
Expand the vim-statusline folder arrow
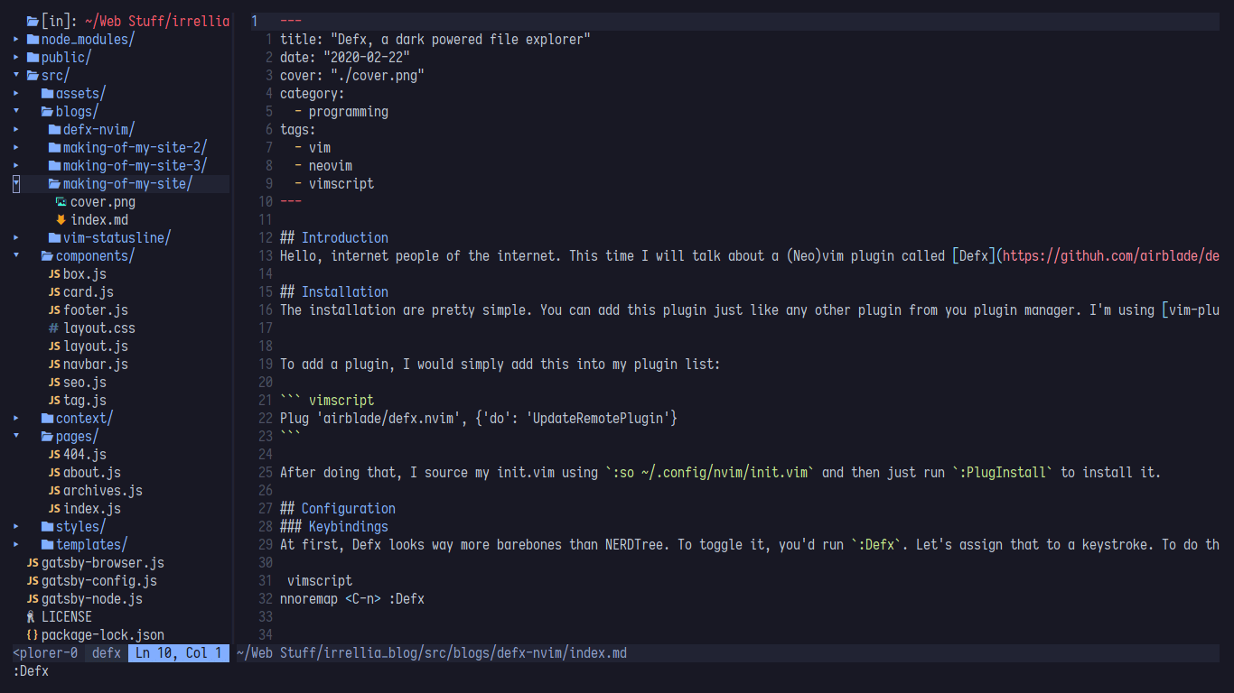16,238
